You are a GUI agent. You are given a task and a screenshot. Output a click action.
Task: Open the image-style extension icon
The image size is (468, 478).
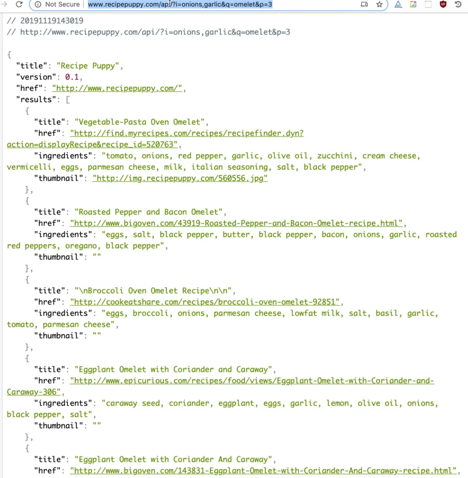pyautogui.click(x=413, y=4)
